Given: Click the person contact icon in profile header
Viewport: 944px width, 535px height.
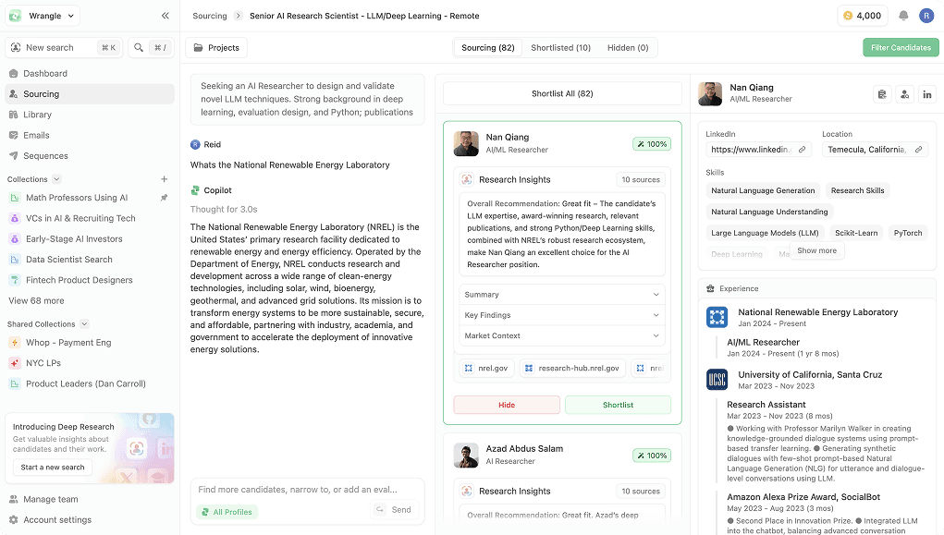Looking at the screenshot, I should point(904,94).
